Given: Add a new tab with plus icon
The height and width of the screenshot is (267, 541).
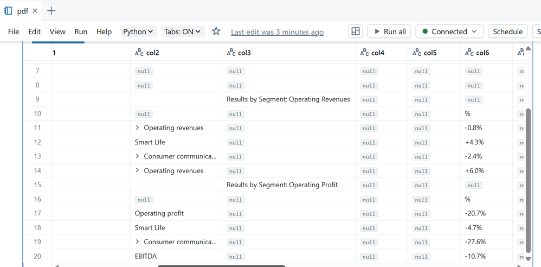Looking at the screenshot, I should (x=51, y=11).
